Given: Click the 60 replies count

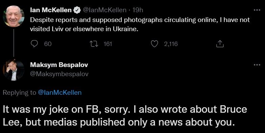Looking at the screenshot, I should click(48, 44).
